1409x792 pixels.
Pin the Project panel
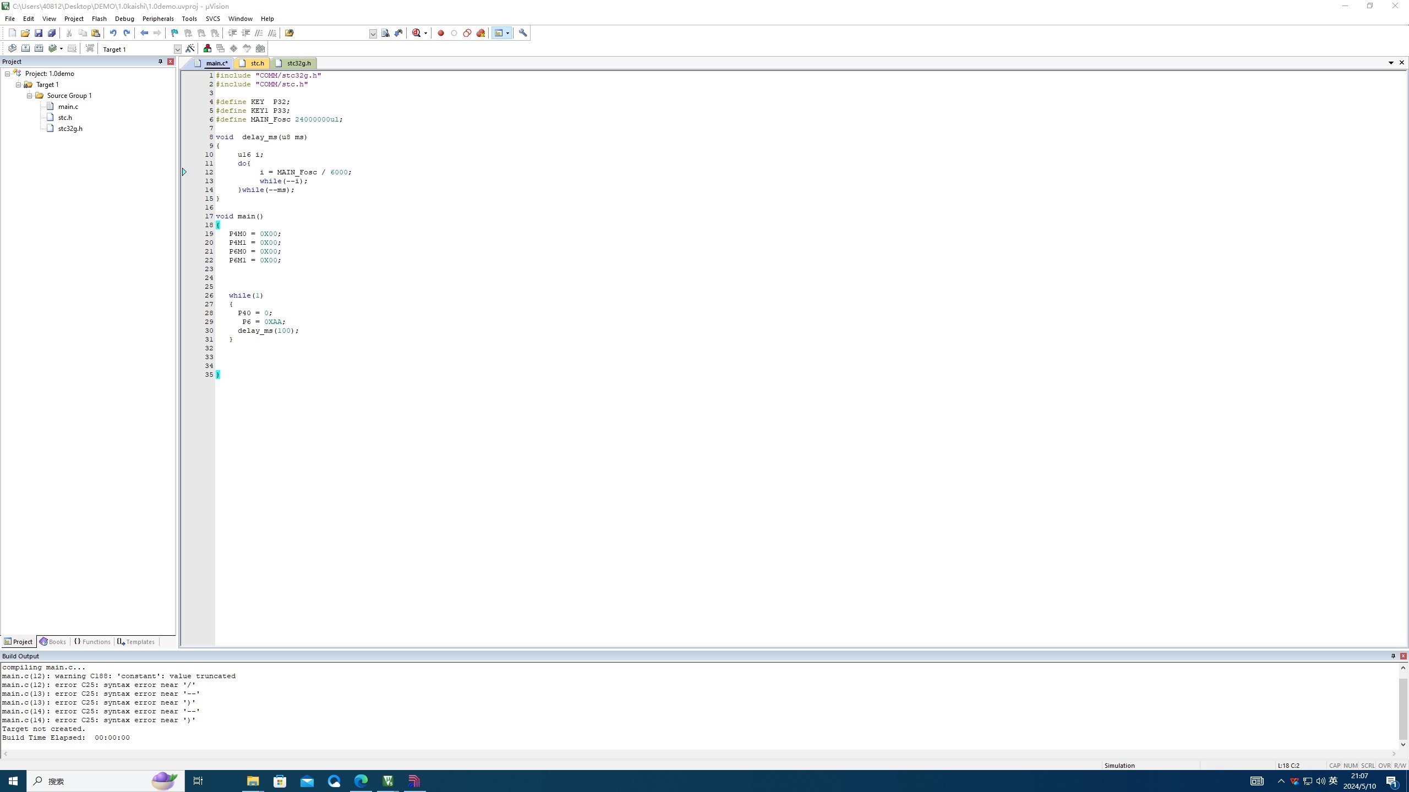click(x=160, y=62)
